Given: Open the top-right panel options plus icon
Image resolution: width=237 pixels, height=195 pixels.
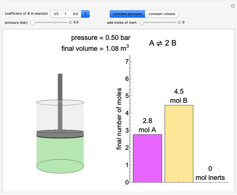Looking at the screenshot, I should pos(233,6).
